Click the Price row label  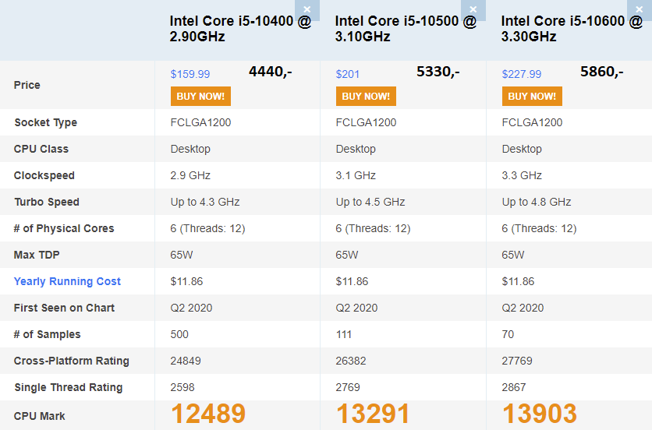pos(27,85)
